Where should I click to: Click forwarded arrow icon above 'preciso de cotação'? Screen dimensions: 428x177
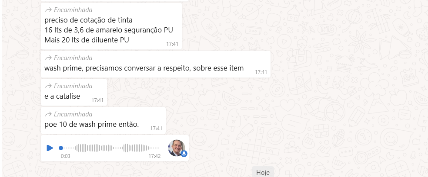[x=48, y=10]
